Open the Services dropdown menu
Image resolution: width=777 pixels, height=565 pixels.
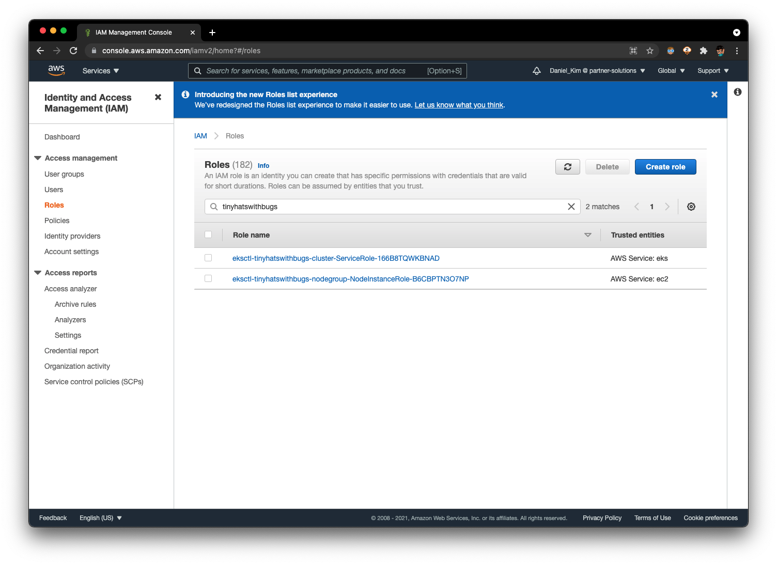[x=101, y=71]
